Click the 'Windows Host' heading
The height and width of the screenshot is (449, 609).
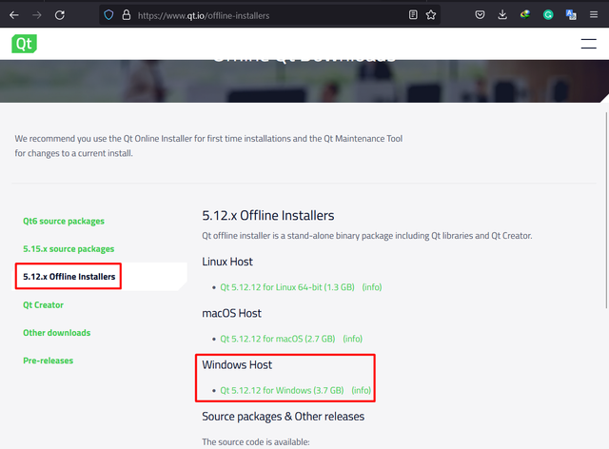[237, 364]
